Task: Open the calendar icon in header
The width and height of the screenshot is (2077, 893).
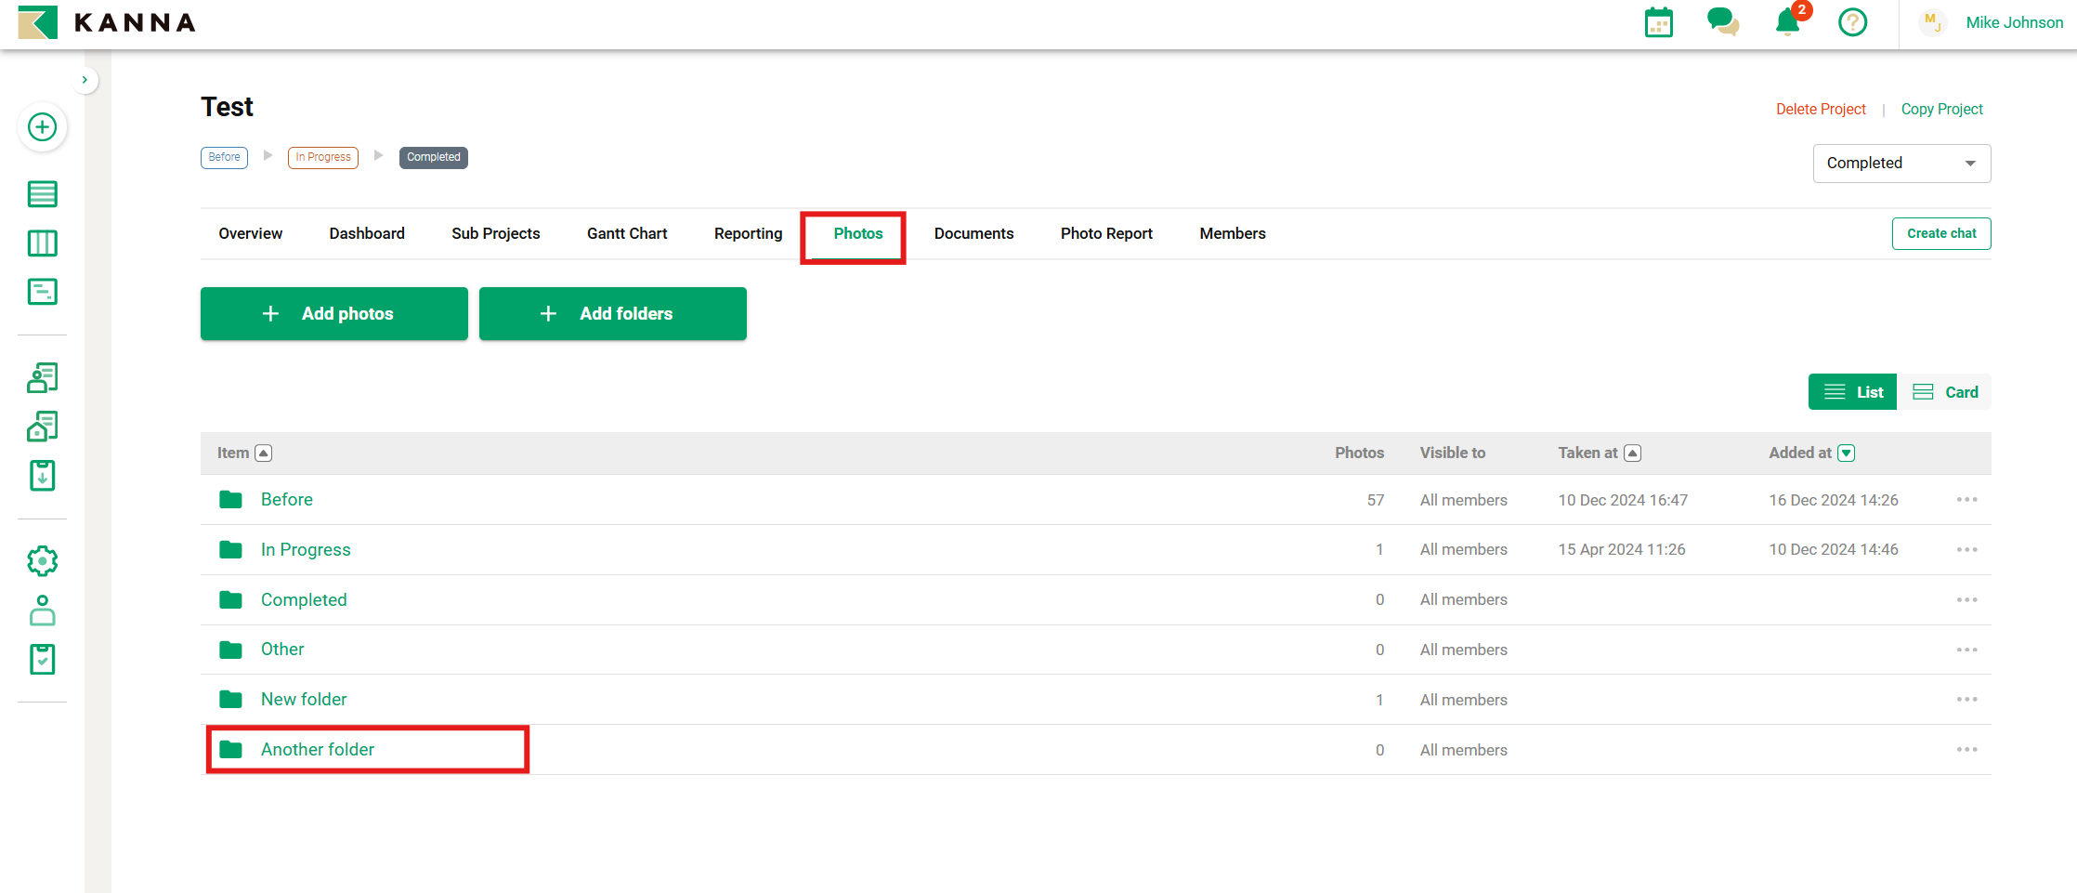Action: pyautogui.click(x=1658, y=22)
